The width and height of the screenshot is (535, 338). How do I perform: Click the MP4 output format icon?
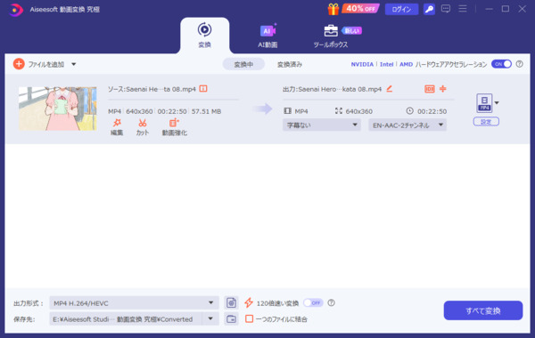(484, 103)
